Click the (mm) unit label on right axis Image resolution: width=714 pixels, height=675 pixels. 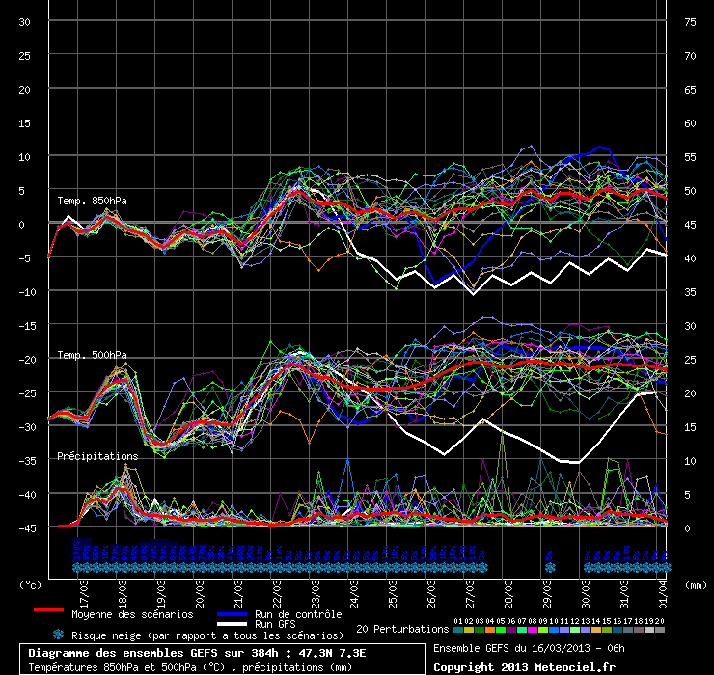click(x=694, y=584)
